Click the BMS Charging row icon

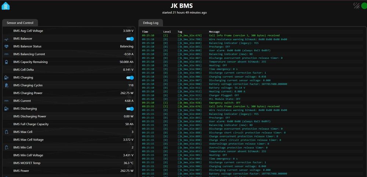[x=7, y=78]
